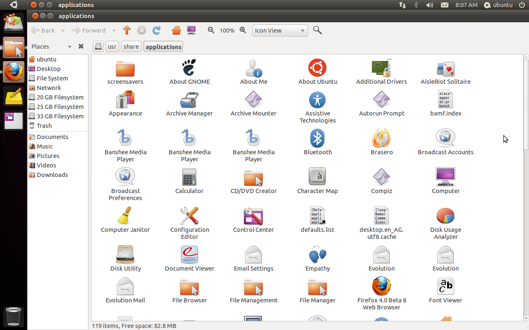Screen dimensions: 529x330
Task: Open the Icon View mode dropdown
Action: tap(280, 31)
